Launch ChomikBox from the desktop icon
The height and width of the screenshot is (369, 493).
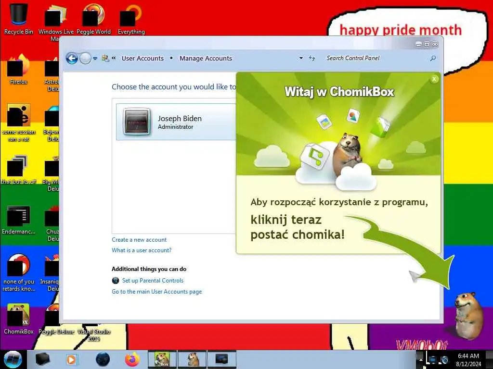19,319
